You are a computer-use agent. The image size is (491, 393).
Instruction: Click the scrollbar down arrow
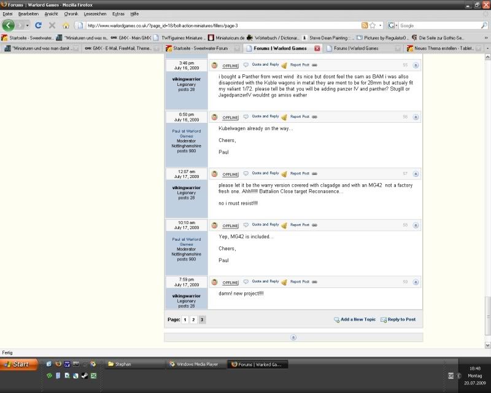tap(487, 344)
